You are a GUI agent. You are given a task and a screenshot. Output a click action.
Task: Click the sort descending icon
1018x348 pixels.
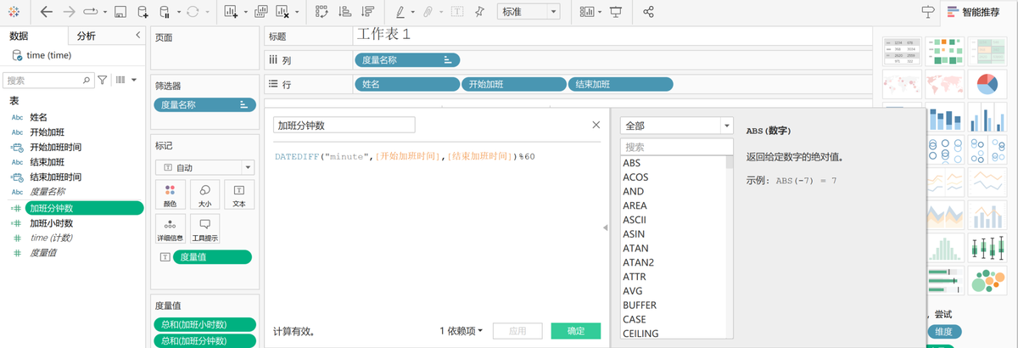[x=366, y=12]
